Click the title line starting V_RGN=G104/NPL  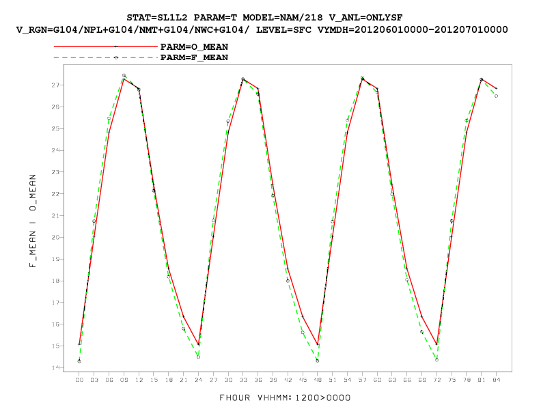pos(262,29)
